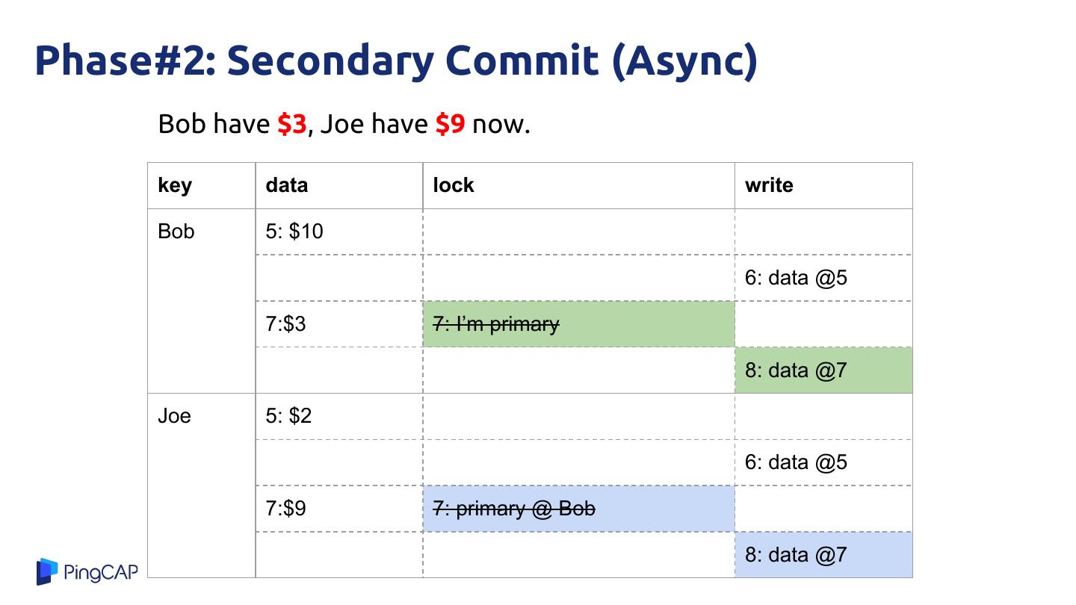Click the slide title 'Phase#2: Secondary Commit (Async)'
Image resolution: width=1076 pixels, height=605 pixels.
[396, 60]
